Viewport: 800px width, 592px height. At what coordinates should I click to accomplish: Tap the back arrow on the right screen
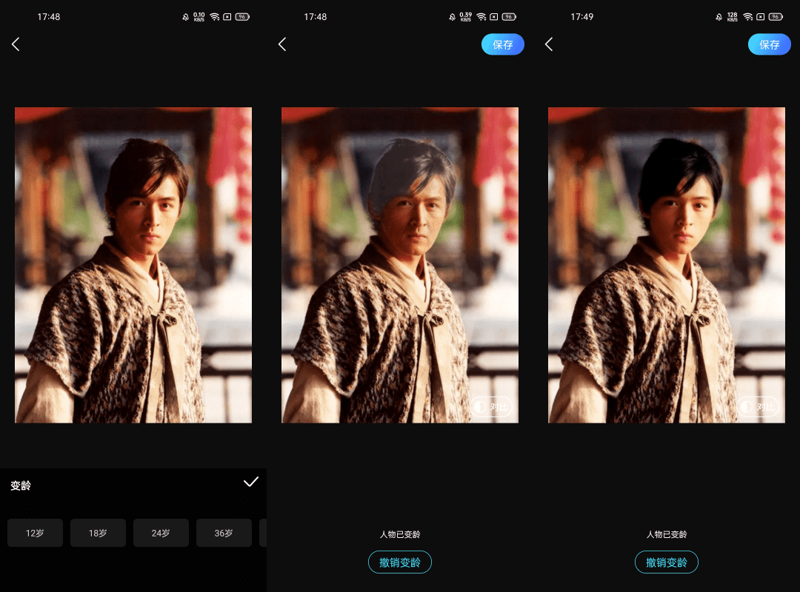(549, 44)
